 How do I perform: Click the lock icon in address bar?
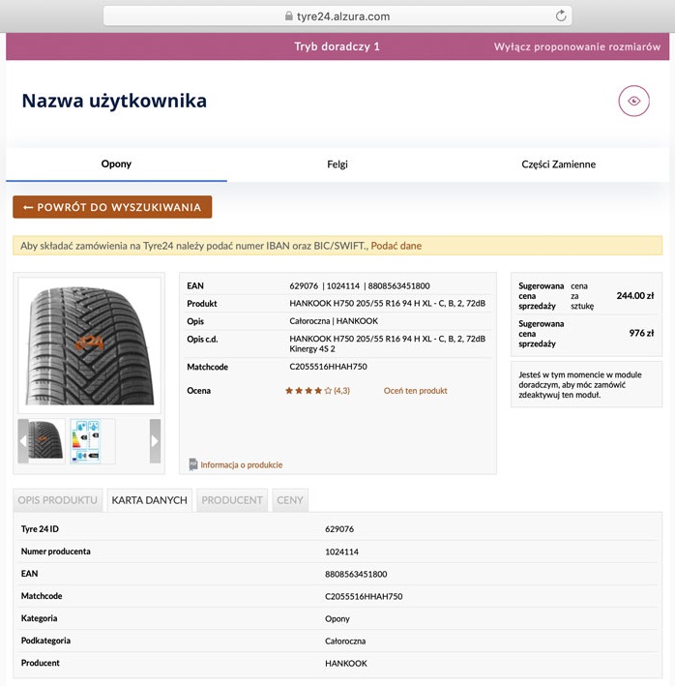point(288,16)
